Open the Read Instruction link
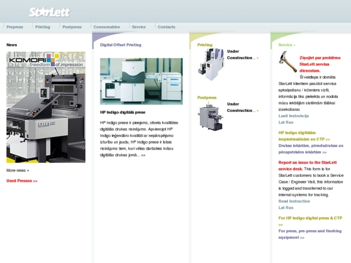 294,201
